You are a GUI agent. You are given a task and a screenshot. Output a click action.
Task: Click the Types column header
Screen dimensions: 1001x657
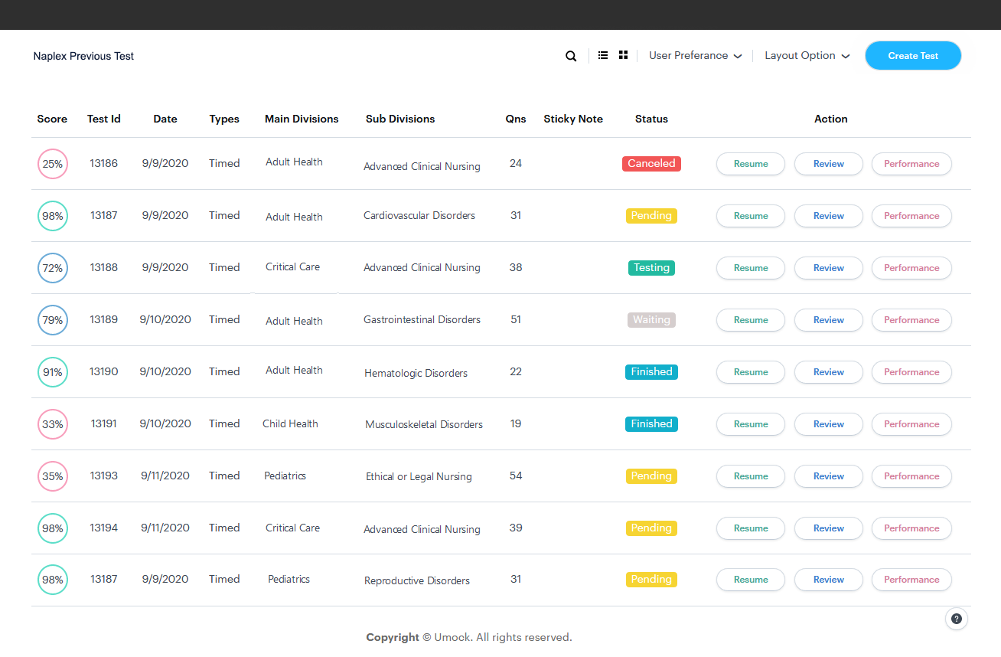click(x=224, y=119)
